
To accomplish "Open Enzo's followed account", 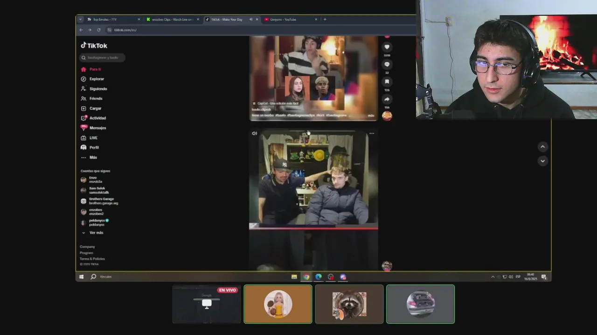I will click(x=92, y=180).
